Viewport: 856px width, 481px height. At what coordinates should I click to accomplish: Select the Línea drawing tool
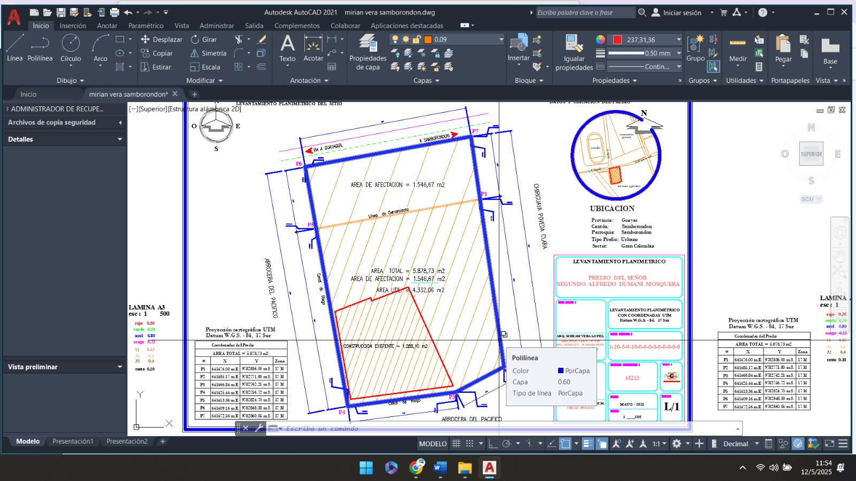(14, 48)
